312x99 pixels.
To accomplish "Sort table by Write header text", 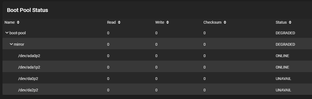I will coord(160,22).
